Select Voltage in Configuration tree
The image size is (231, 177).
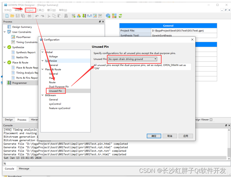pyautogui.click(x=53, y=56)
